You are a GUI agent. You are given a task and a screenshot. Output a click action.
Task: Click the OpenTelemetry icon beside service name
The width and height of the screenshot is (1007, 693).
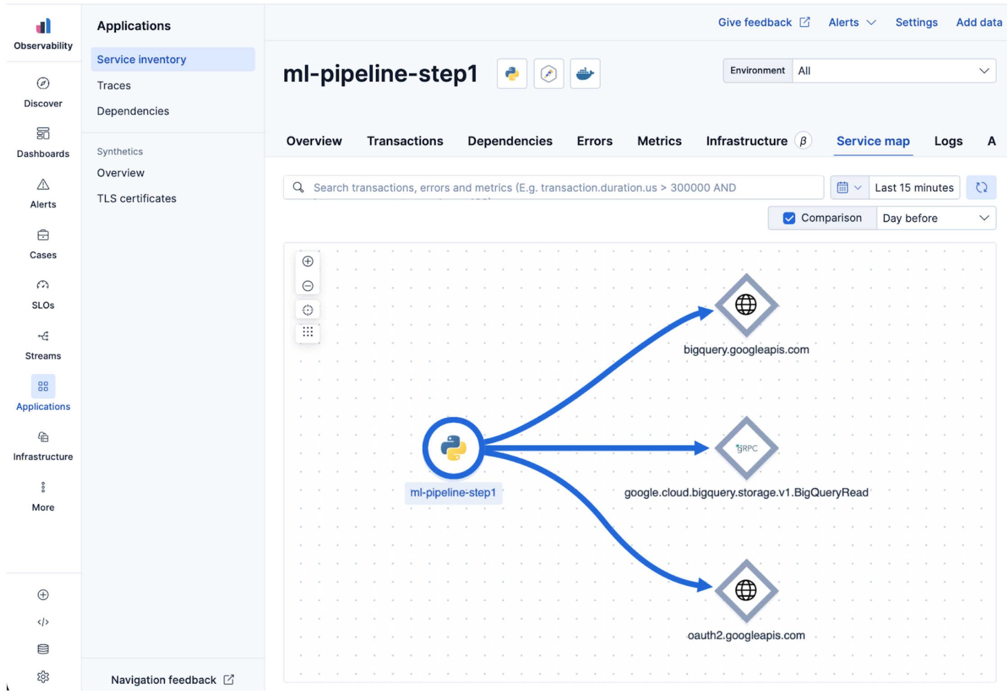point(549,73)
